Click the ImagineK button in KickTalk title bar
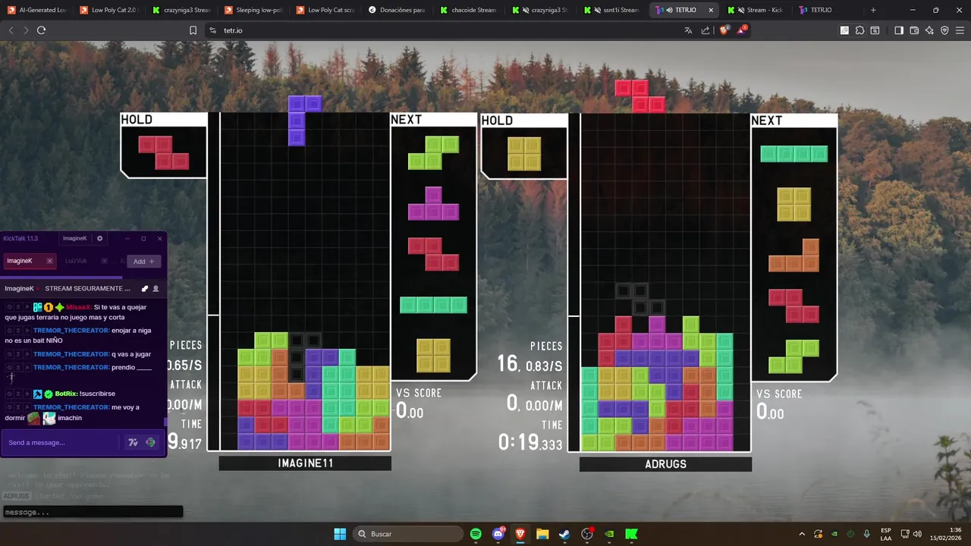Viewport: 971px width, 546px height. (74, 238)
